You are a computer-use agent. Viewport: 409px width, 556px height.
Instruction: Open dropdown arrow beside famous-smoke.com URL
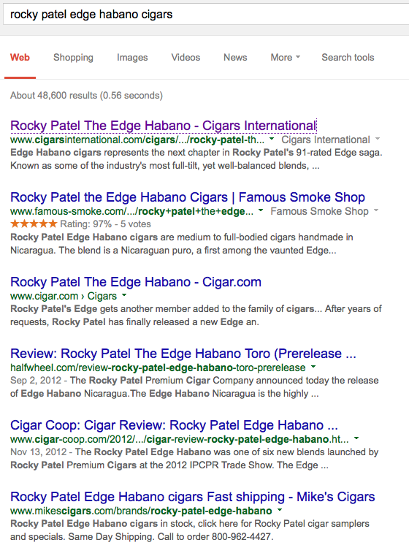click(261, 210)
